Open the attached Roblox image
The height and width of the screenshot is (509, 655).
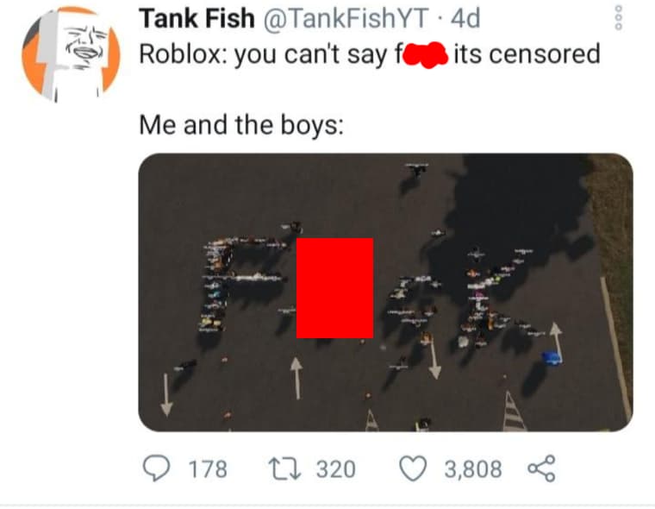(385, 292)
